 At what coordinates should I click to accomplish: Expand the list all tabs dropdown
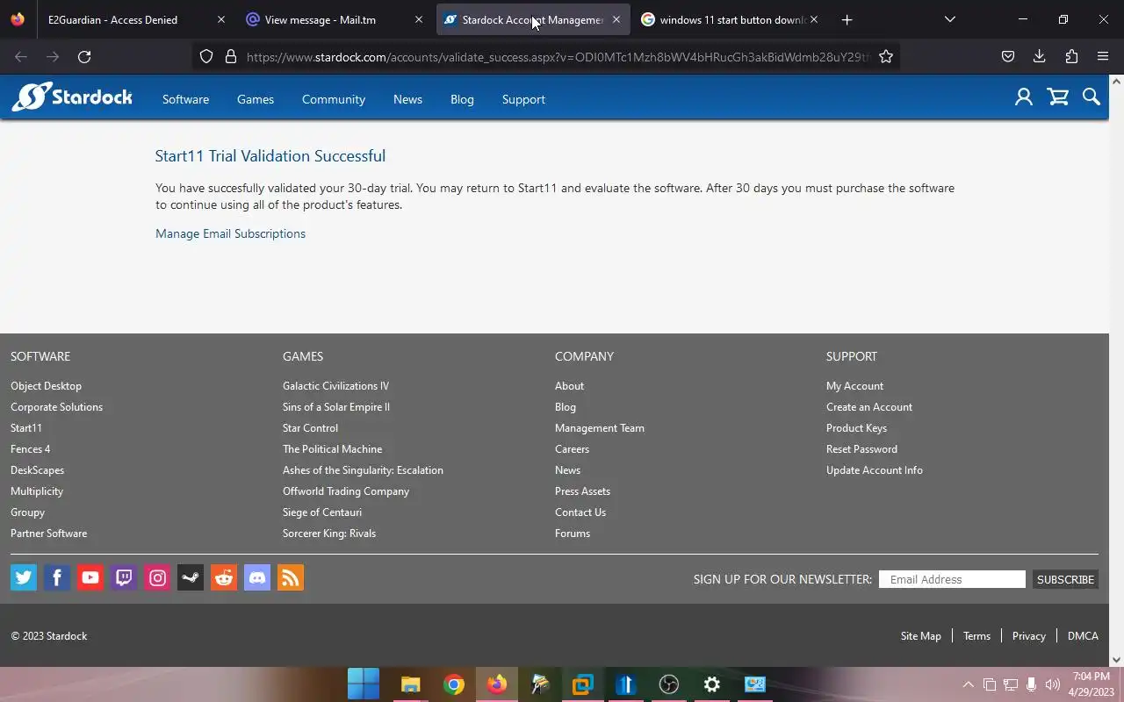click(x=949, y=19)
